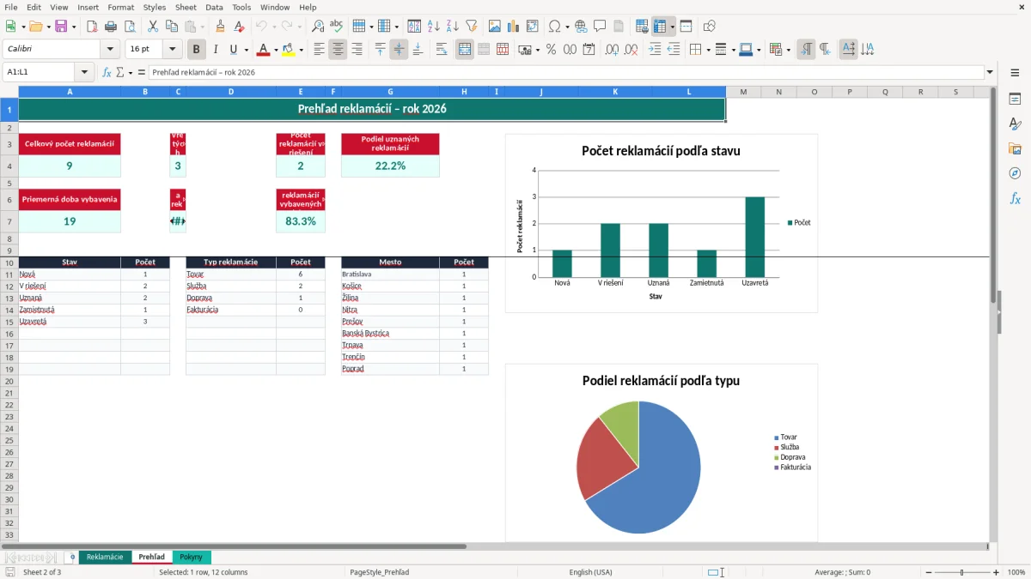Insert an image
Image resolution: width=1031 pixels, height=579 pixels.
(x=495, y=27)
